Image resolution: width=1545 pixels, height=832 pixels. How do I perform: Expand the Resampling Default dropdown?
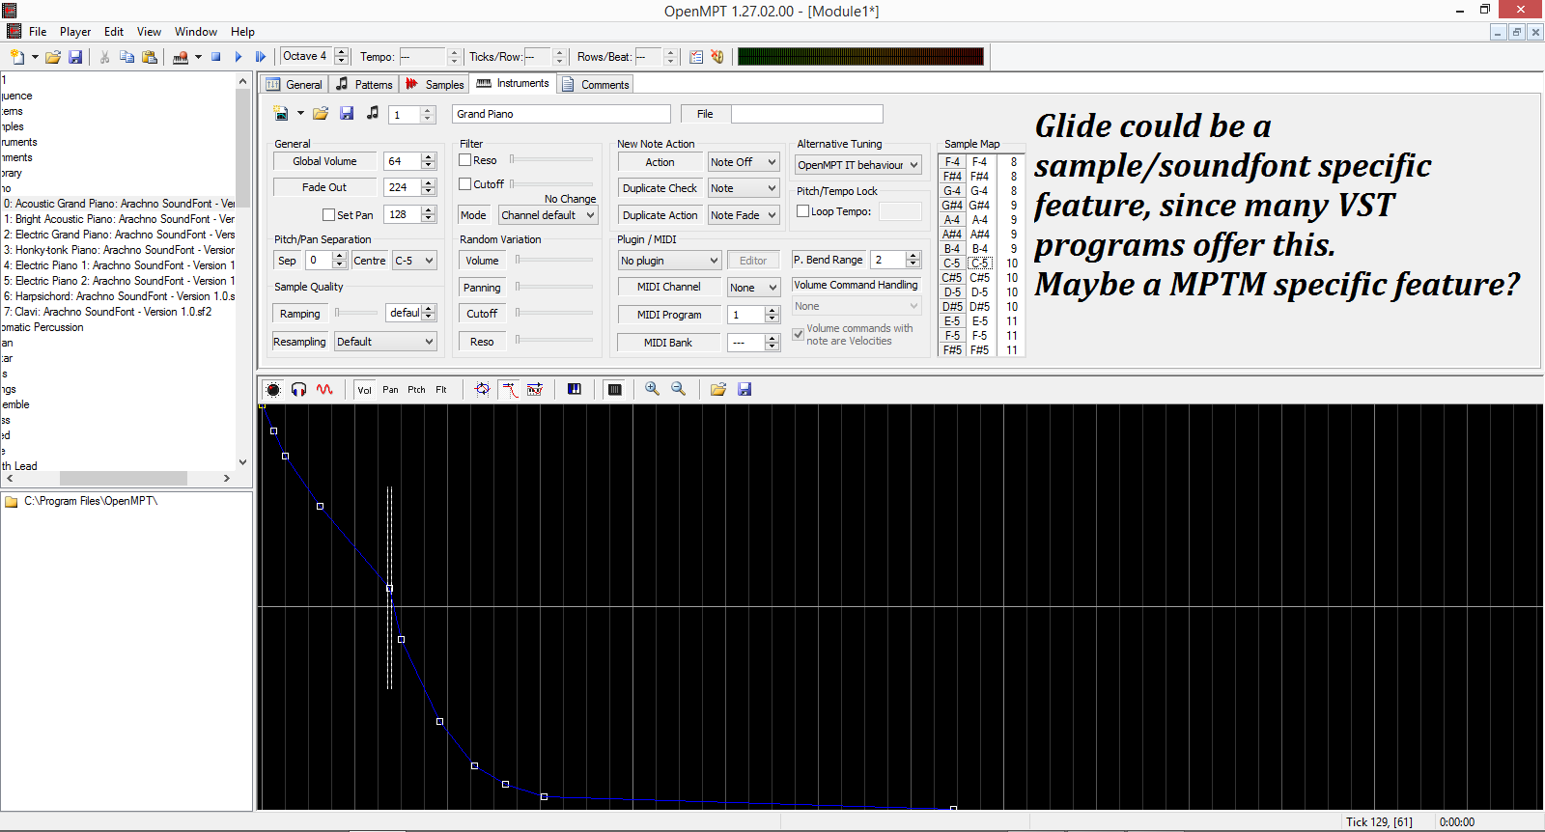[385, 342]
